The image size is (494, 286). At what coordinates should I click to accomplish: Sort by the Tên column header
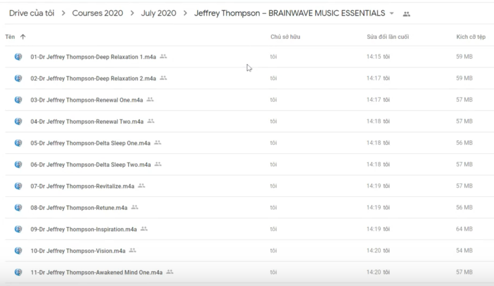(10, 37)
